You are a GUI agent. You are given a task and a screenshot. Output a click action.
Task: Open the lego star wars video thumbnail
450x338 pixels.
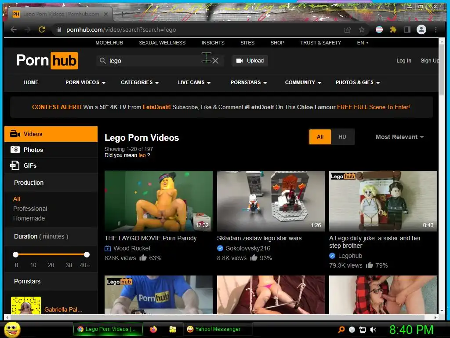(x=271, y=201)
